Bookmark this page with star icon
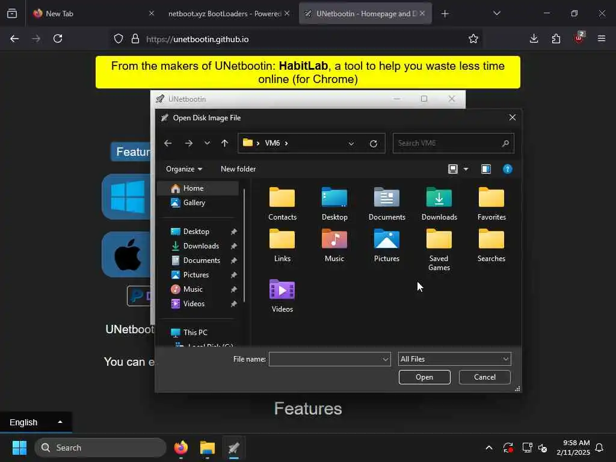Viewport: 616px width, 462px height. pyautogui.click(x=473, y=38)
